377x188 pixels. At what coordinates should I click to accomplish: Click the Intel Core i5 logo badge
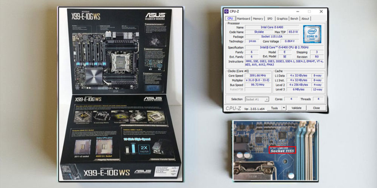[312, 33]
